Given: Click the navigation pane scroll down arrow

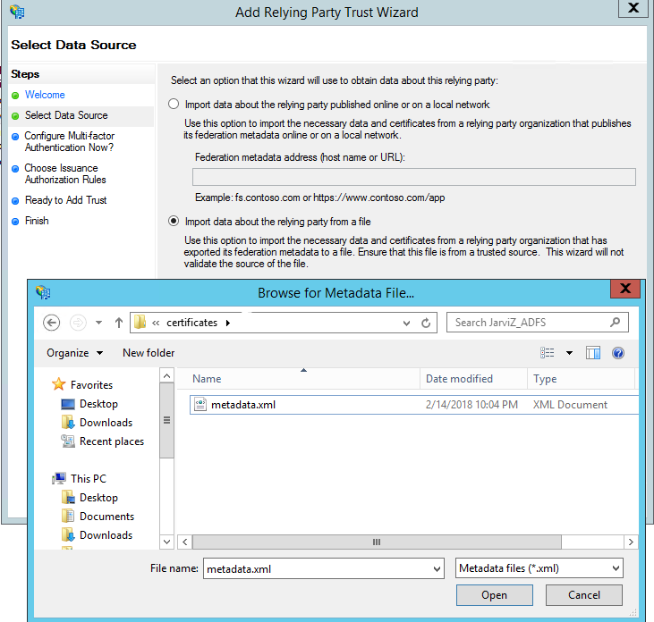Looking at the screenshot, I should coord(166,542).
